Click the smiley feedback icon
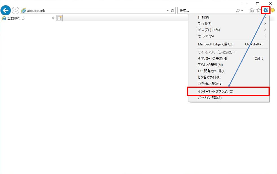The height and width of the screenshot is (174, 277). point(273,10)
